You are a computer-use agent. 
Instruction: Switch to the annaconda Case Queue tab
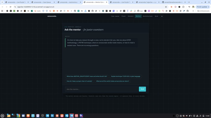43,2
